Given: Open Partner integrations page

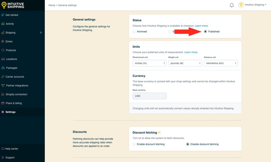Looking at the screenshot, I should pos(17,85).
